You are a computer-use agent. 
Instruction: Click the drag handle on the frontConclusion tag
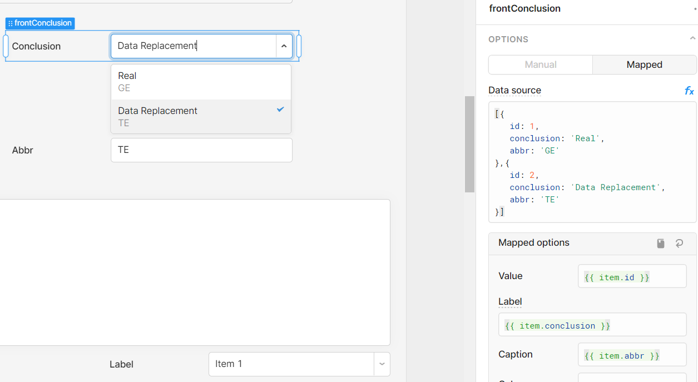(11, 23)
